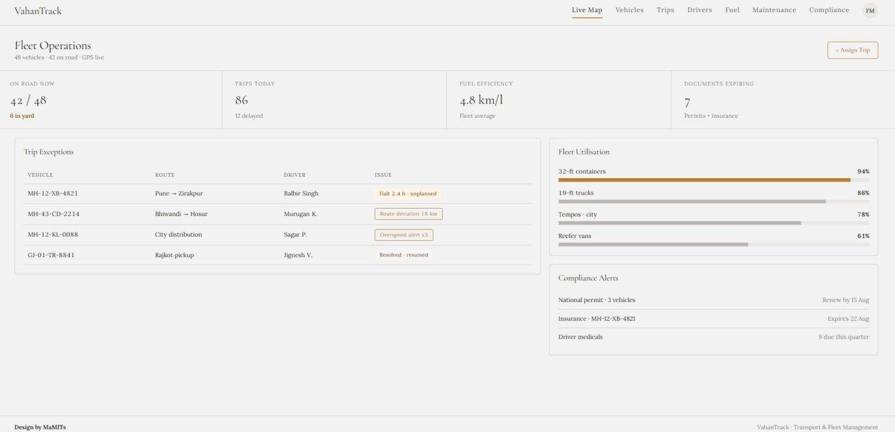
Task: Click the Route column header
Action: (164, 175)
